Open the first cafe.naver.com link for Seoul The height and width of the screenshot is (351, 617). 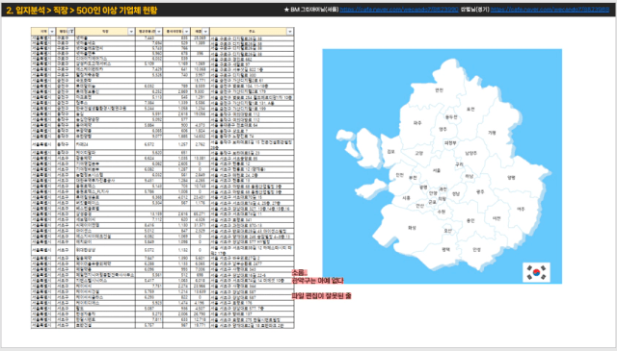point(399,10)
